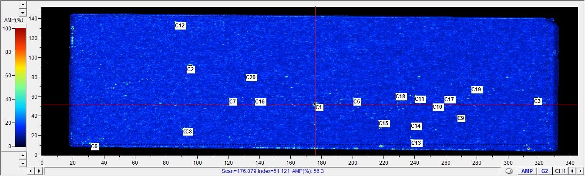The height and width of the screenshot is (176, 585).
Task: Click the upper colorbar down arrow
Action: pyautogui.click(x=23, y=13)
